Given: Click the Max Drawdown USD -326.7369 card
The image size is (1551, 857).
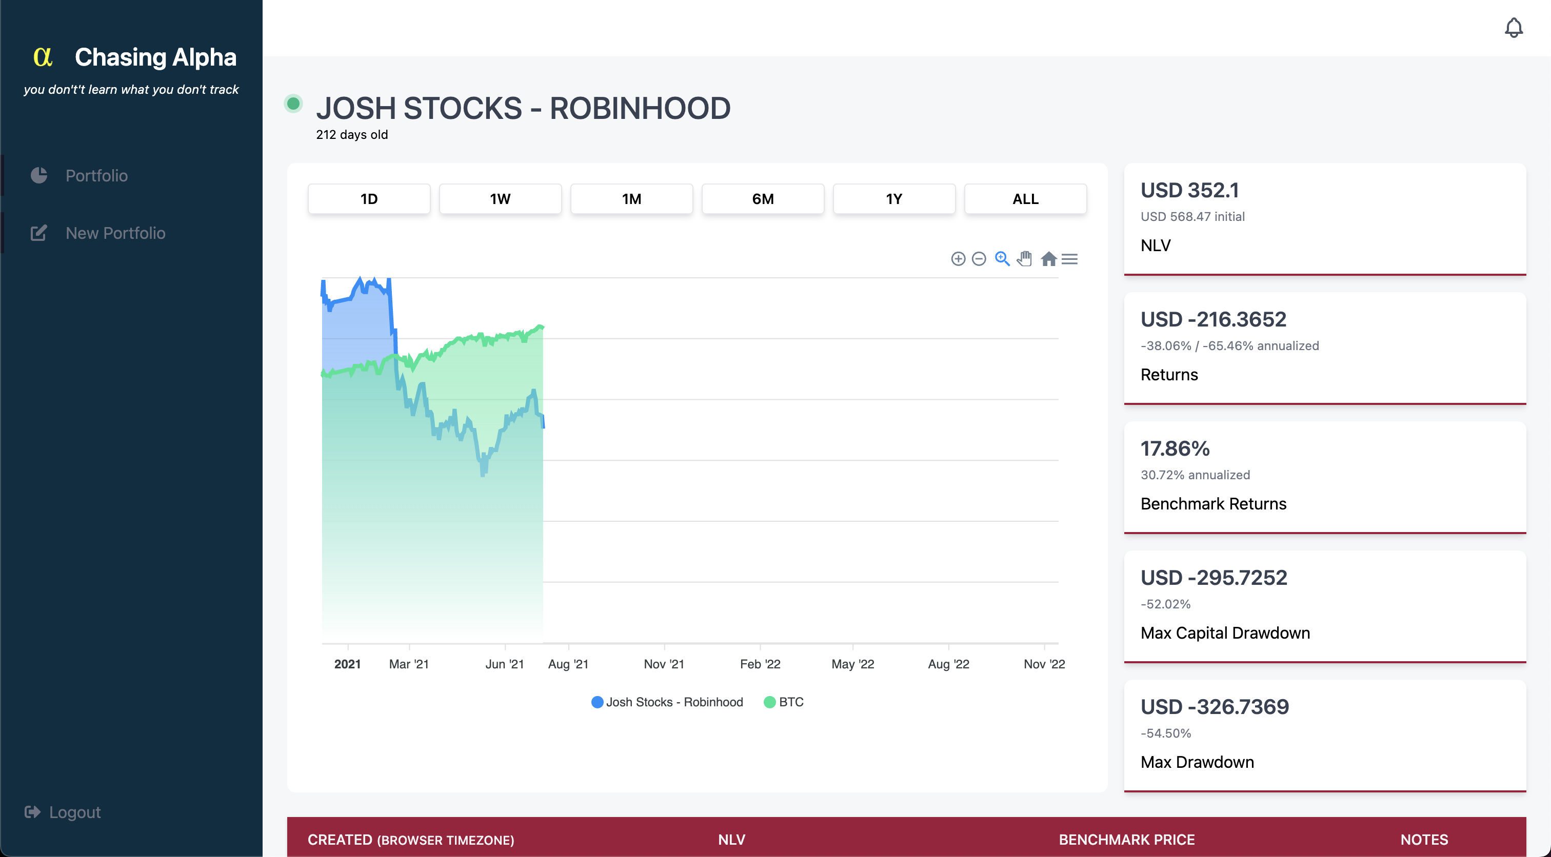Looking at the screenshot, I should pos(1325,736).
